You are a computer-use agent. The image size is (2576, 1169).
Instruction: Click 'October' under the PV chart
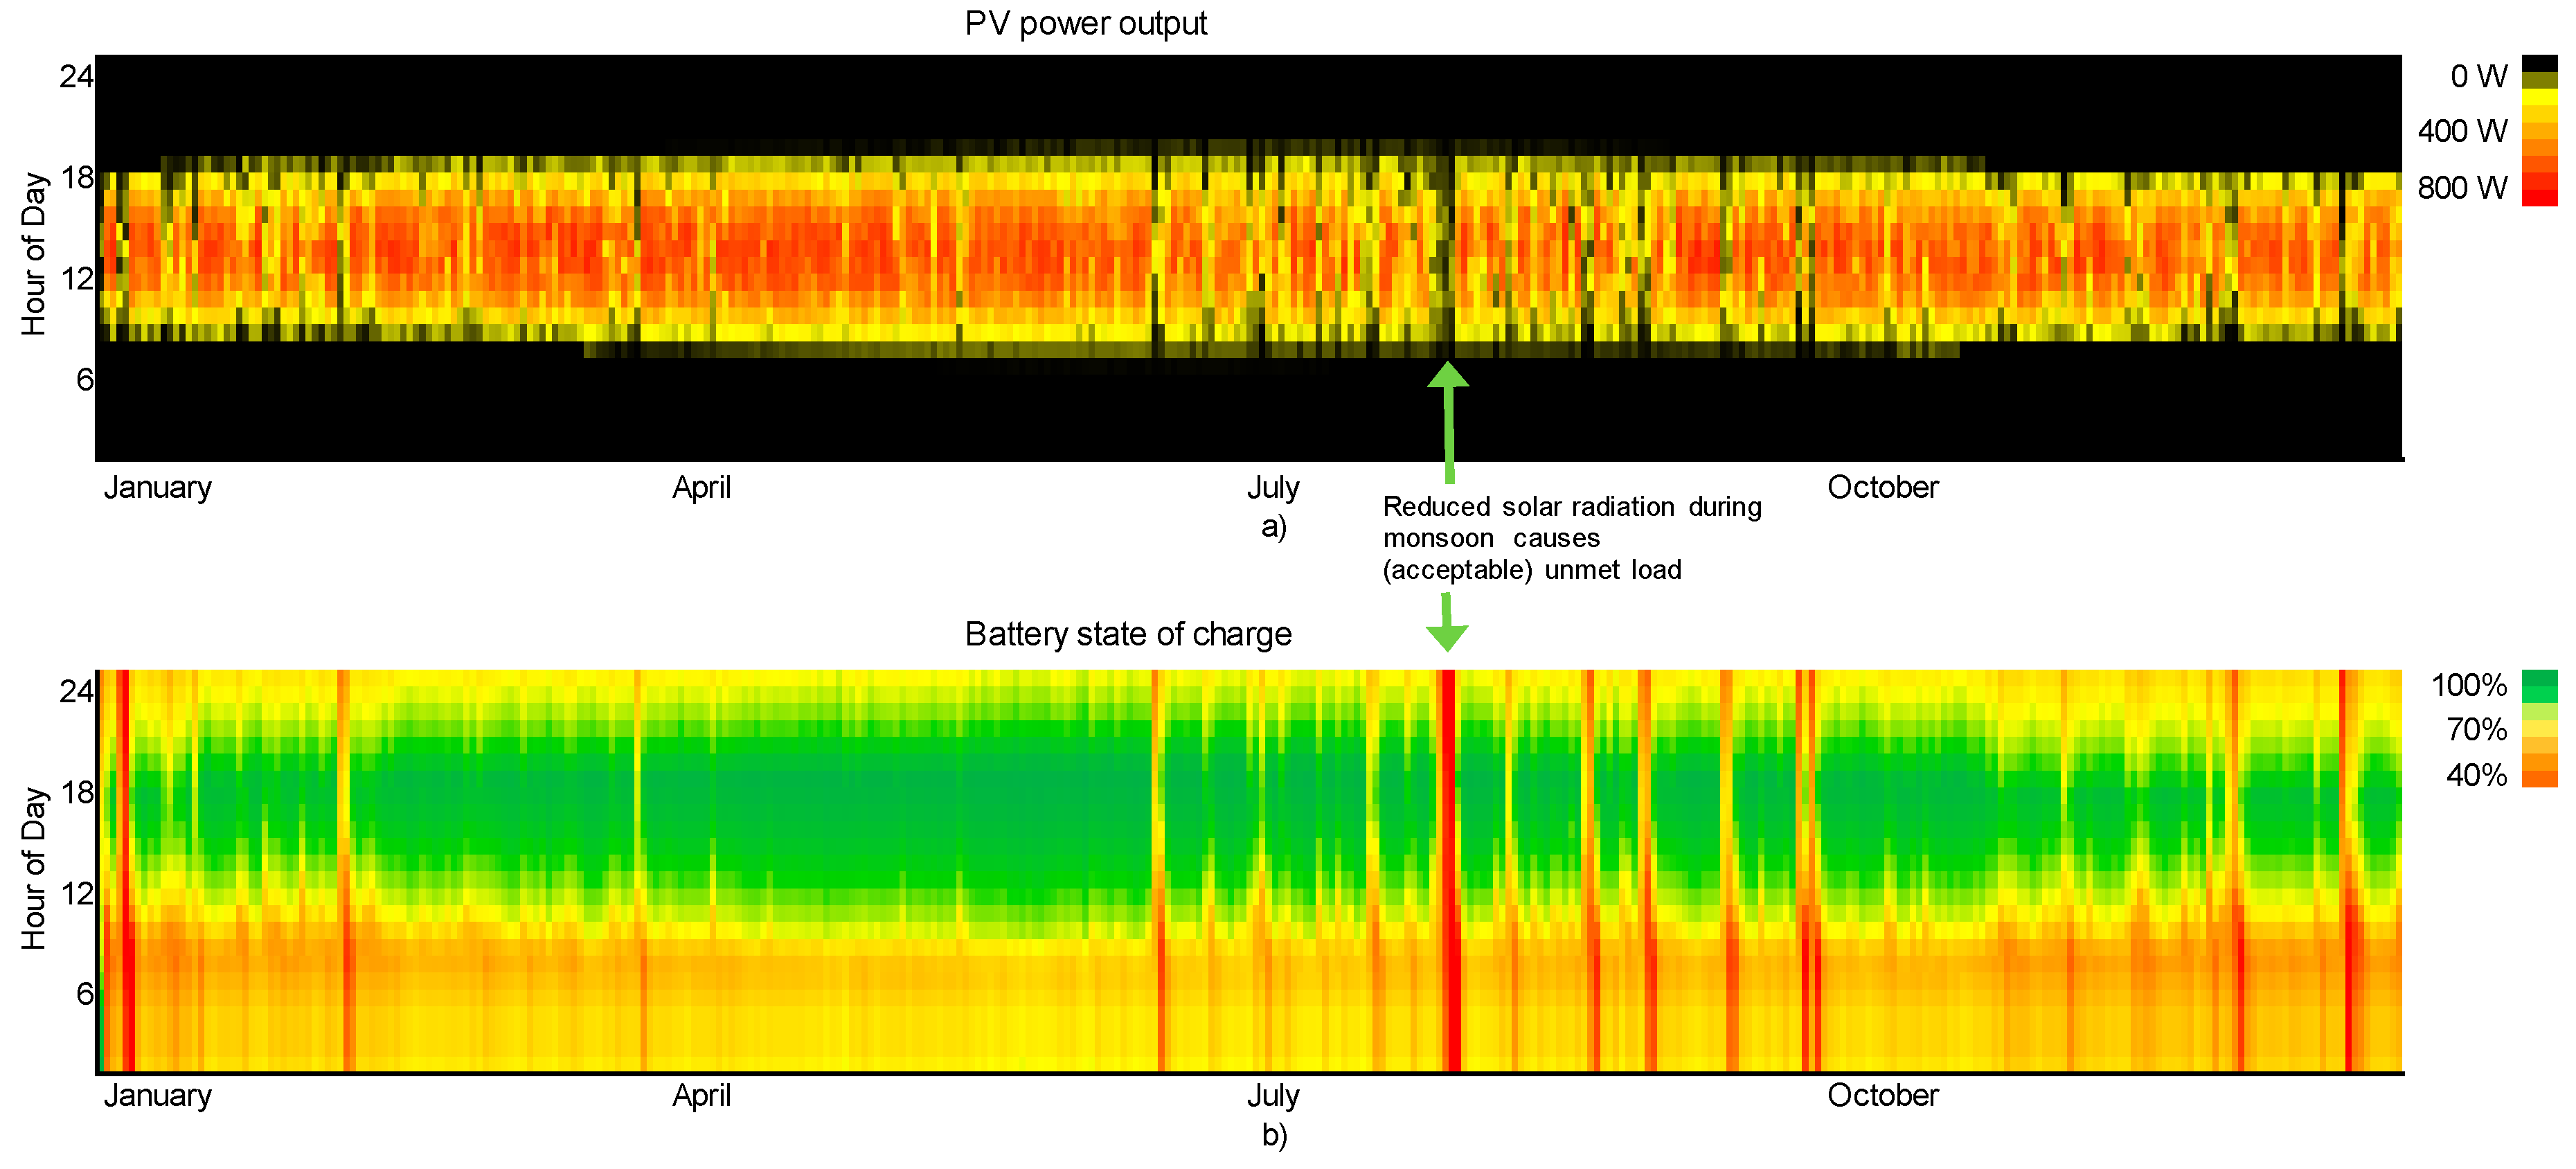[x=1882, y=488]
